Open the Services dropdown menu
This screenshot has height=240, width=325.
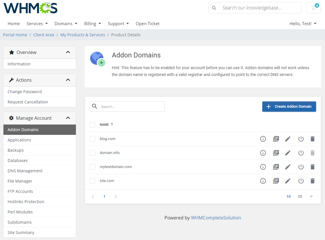point(37,24)
